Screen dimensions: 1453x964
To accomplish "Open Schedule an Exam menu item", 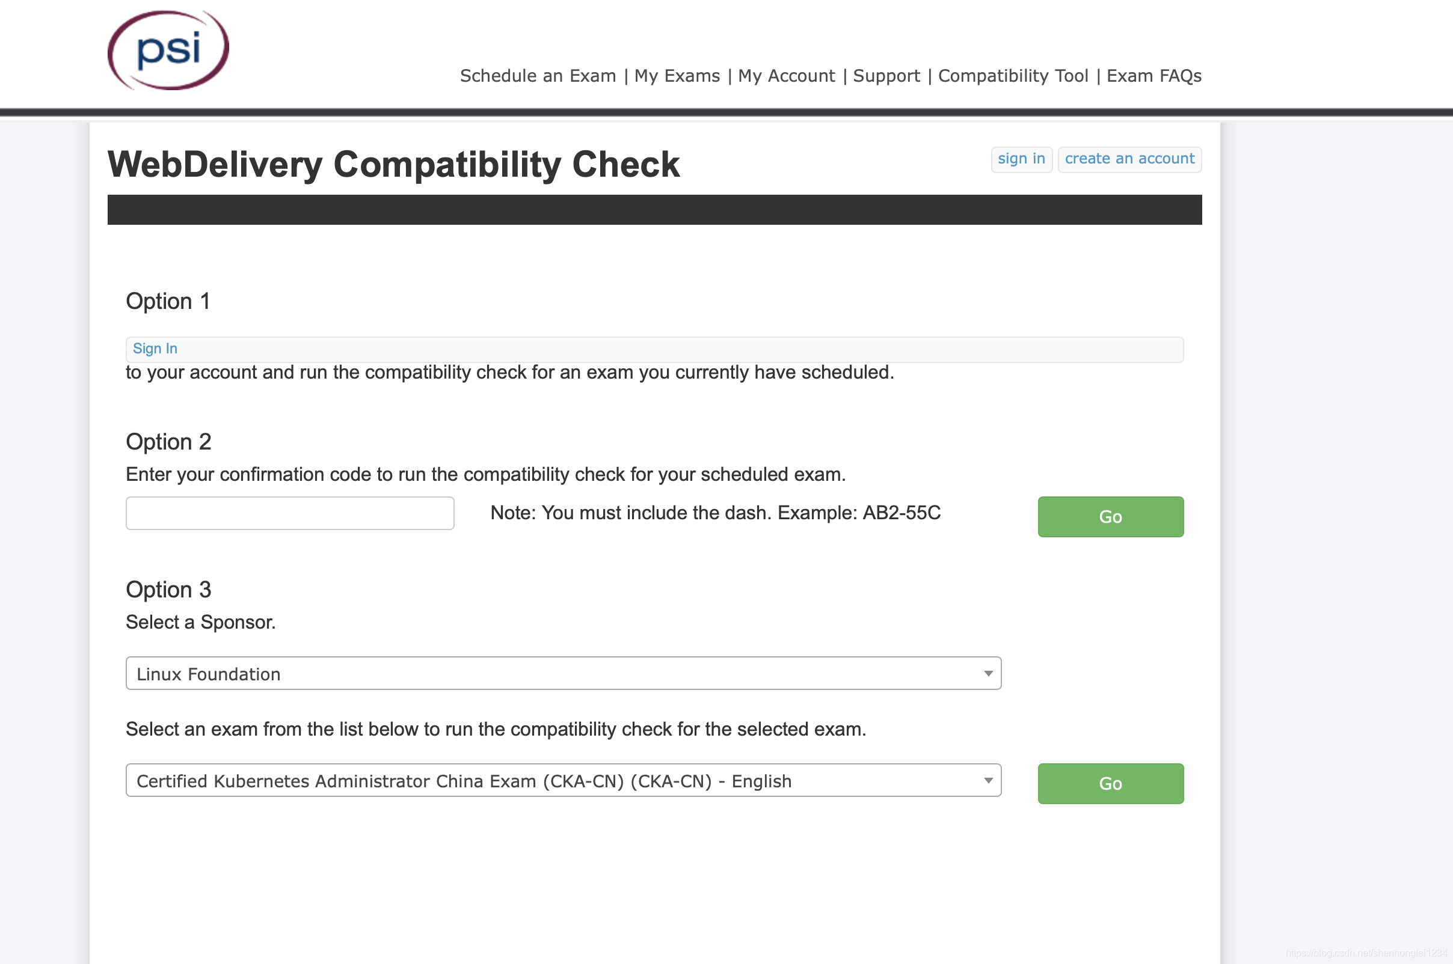I will click(x=538, y=76).
